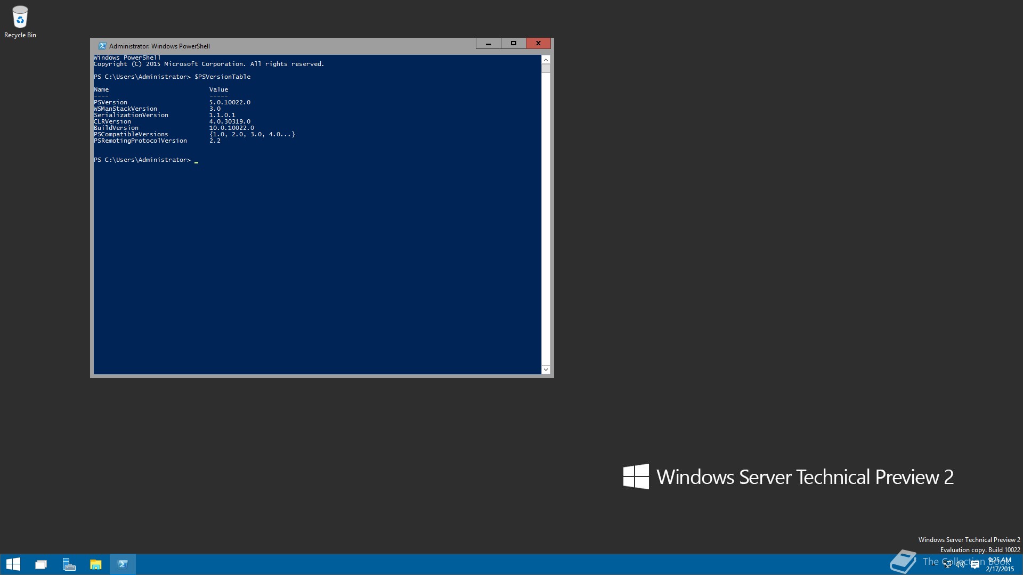Viewport: 1023px width, 575px height.
Task: Launch Server Manager from the taskbar
Action: point(69,564)
